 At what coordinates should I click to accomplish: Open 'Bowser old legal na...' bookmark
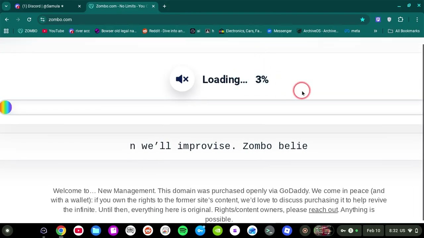click(116, 31)
